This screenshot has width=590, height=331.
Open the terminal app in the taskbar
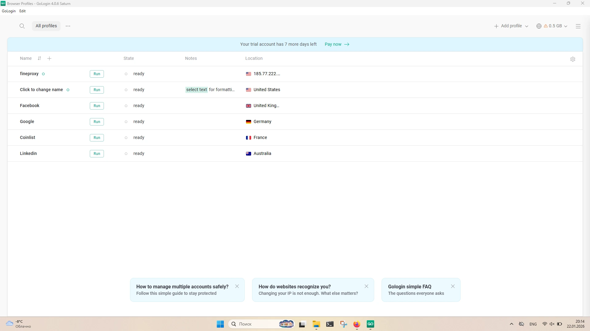(x=330, y=324)
